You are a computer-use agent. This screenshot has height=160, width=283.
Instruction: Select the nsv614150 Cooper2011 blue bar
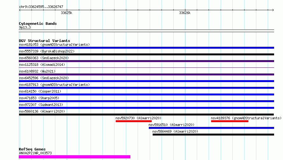[146, 94]
